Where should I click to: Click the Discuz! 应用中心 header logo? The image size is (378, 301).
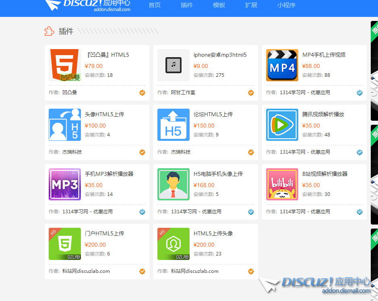click(x=88, y=5)
